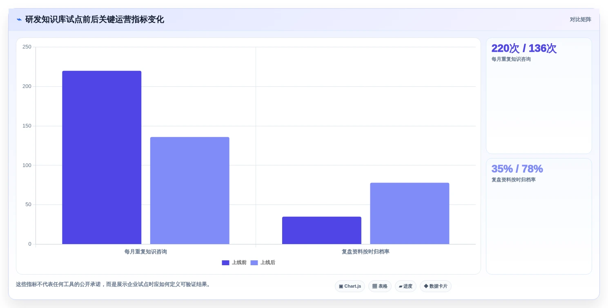Click the 150 y-axis tick label
Screen dimensions: 608x308
pos(27,126)
